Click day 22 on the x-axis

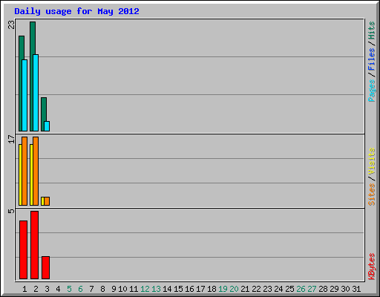256,289
